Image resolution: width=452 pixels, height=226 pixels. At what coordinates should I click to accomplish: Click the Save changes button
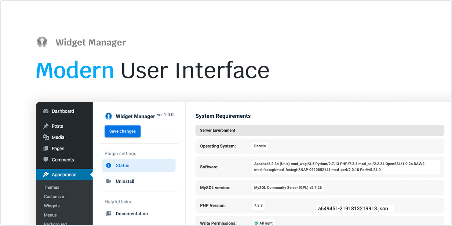(123, 131)
